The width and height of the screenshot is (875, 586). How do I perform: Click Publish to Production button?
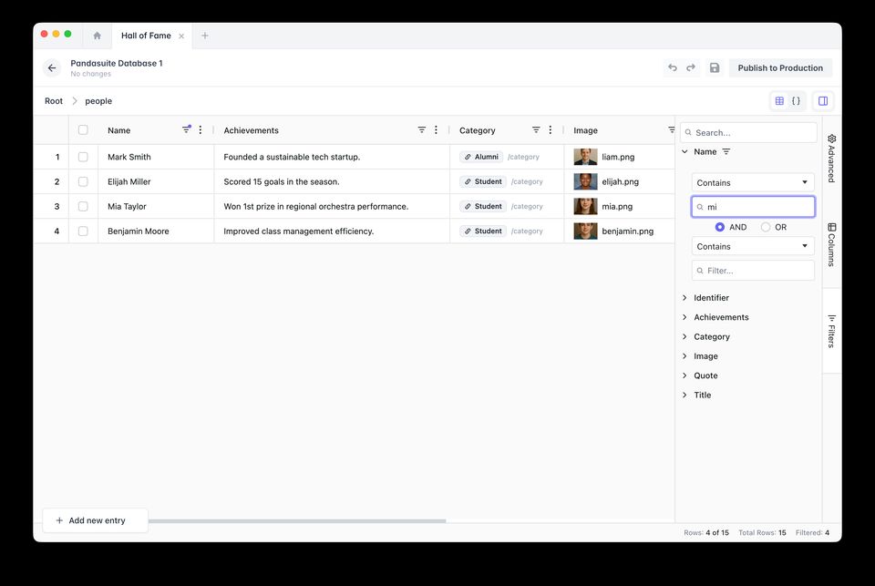coord(780,68)
